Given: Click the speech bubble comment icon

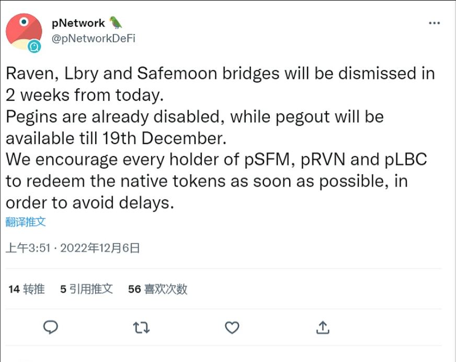Looking at the screenshot, I should pos(51,328).
